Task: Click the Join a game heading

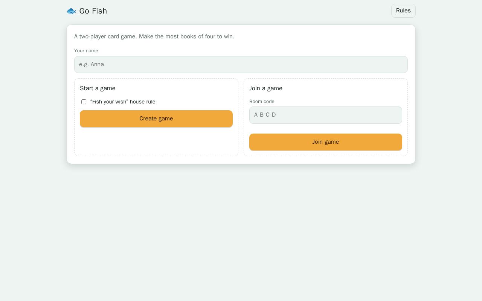Action: click(266, 88)
